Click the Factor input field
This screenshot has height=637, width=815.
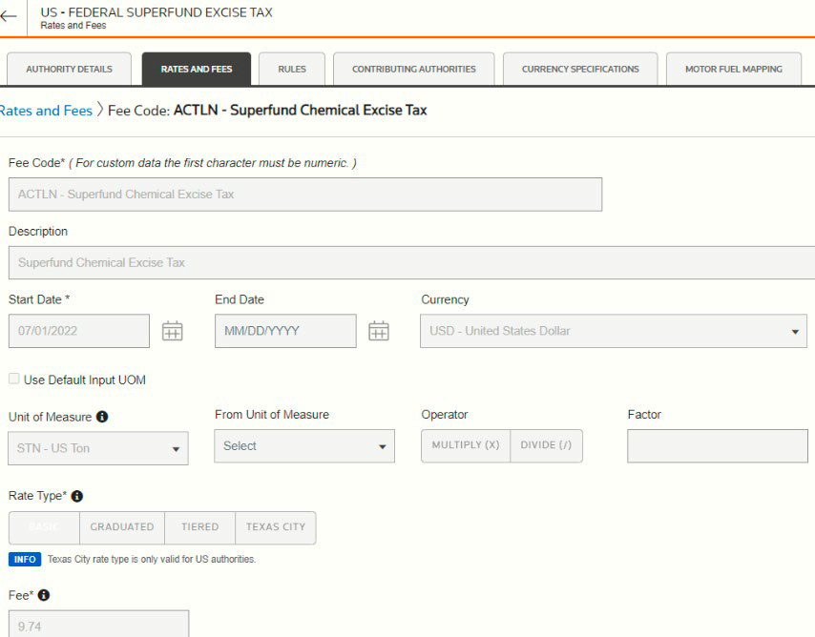[x=716, y=446]
